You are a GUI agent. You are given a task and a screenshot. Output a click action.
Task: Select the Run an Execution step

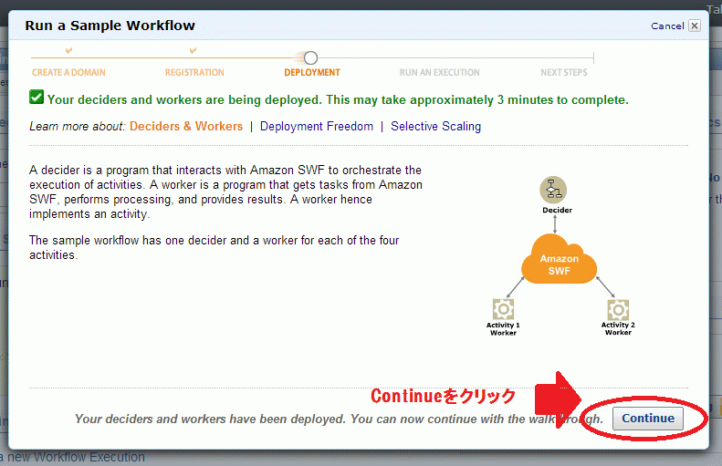click(x=439, y=72)
